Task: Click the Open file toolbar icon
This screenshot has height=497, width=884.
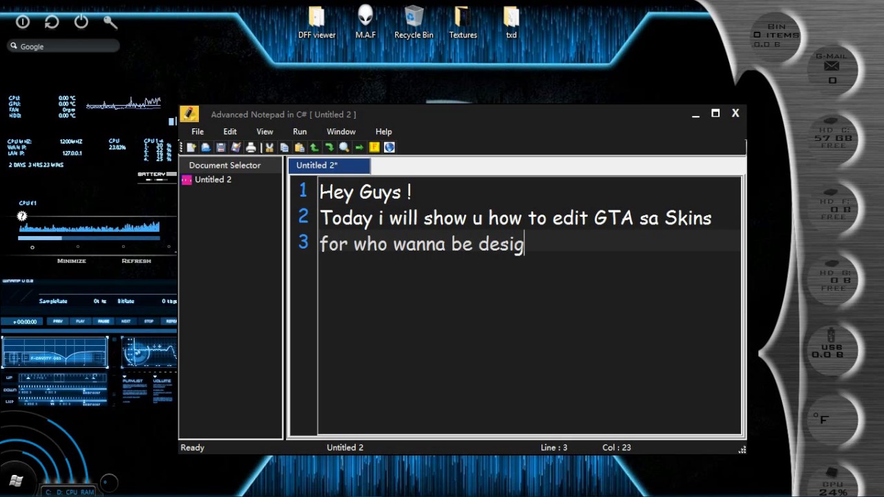Action: [206, 147]
